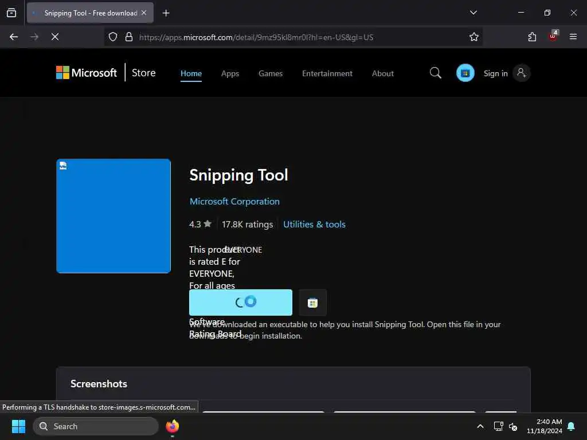Click the 4.3 star rating
The image size is (587, 440).
tap(200, 224)
